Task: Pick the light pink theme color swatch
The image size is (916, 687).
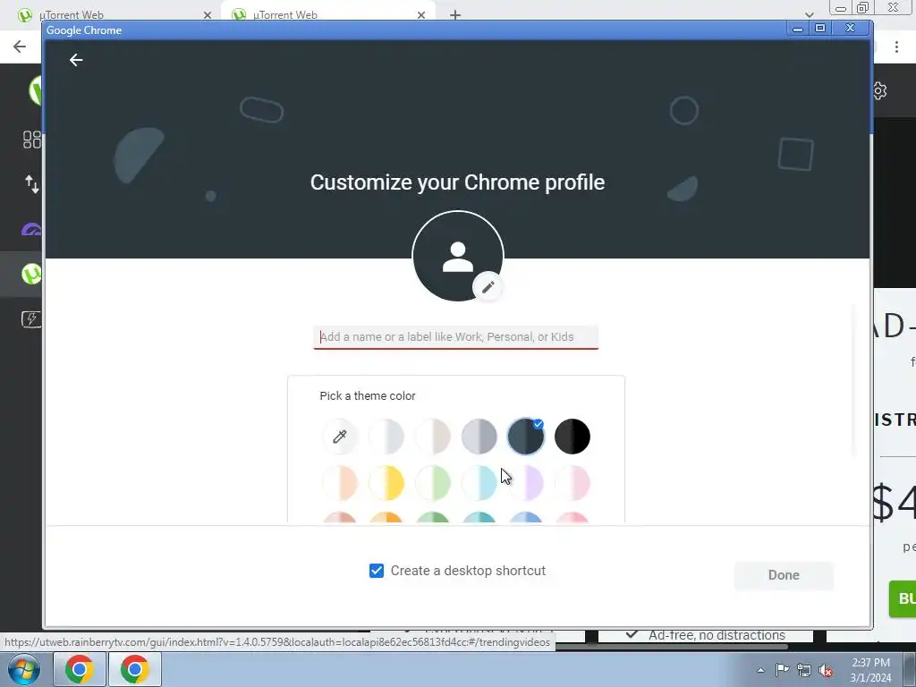Action: pyautogui.click(x=572, y=483)
